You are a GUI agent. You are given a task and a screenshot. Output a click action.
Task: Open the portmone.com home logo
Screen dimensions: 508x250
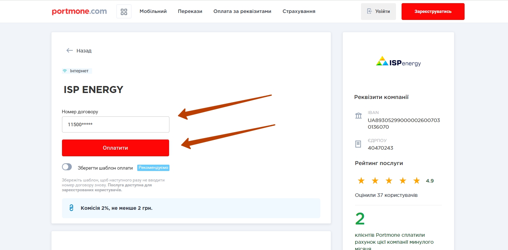tap(79, 12)
